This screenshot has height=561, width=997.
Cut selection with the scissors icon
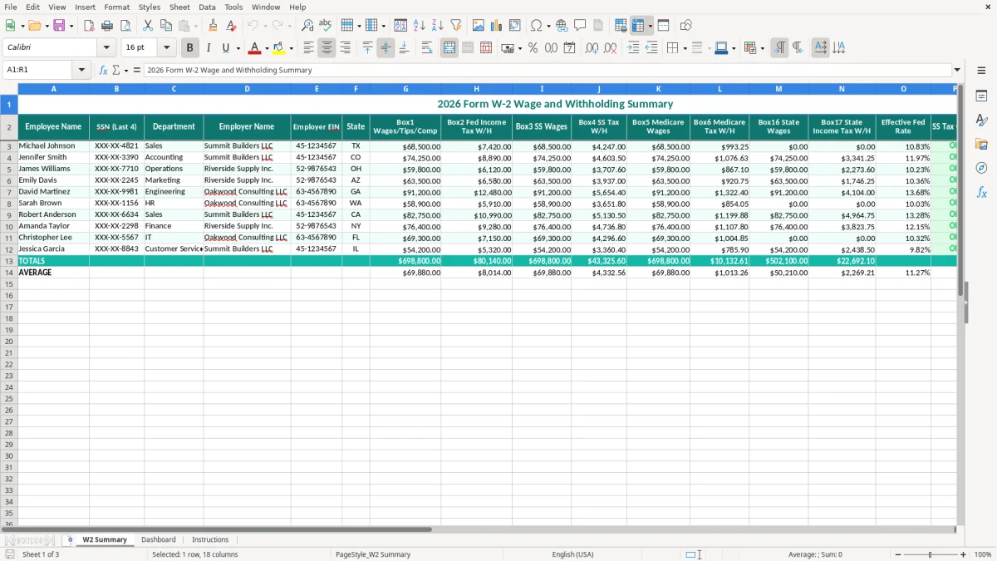coord(148,26)
